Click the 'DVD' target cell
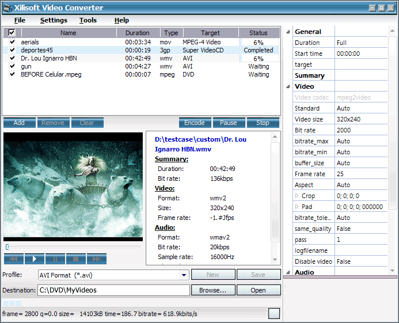399x323 pixels. click(x=188, y=74)
